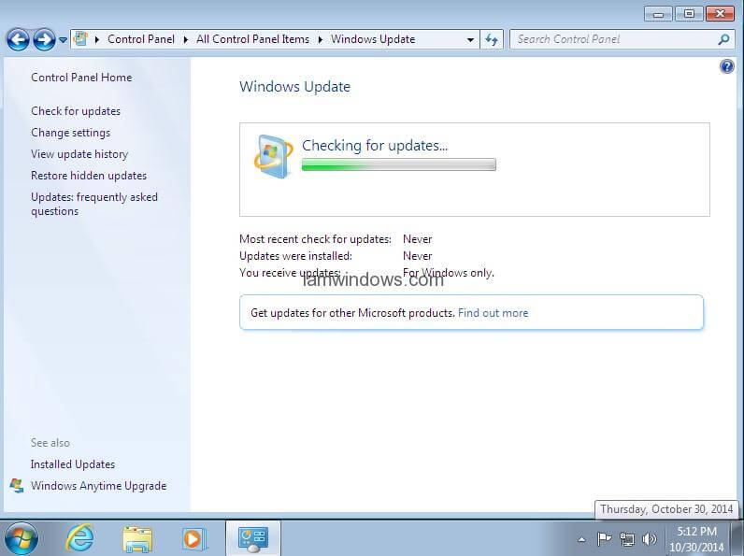Open Change settings
Image resolution: width=744 pixels, height=556 pixels.
point(71,133)
